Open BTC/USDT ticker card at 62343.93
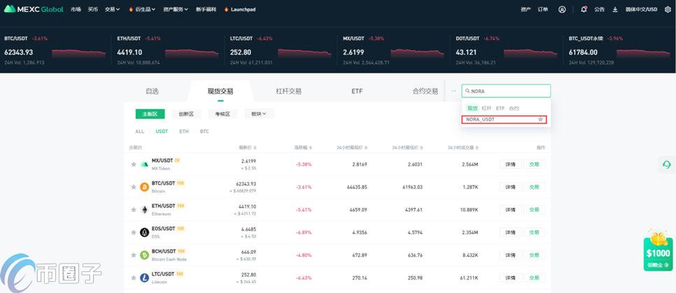Viewport: 676px width, 293px height. point(55,50)
